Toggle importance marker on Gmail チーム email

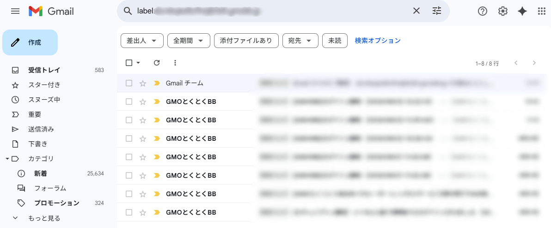(157, 84)
